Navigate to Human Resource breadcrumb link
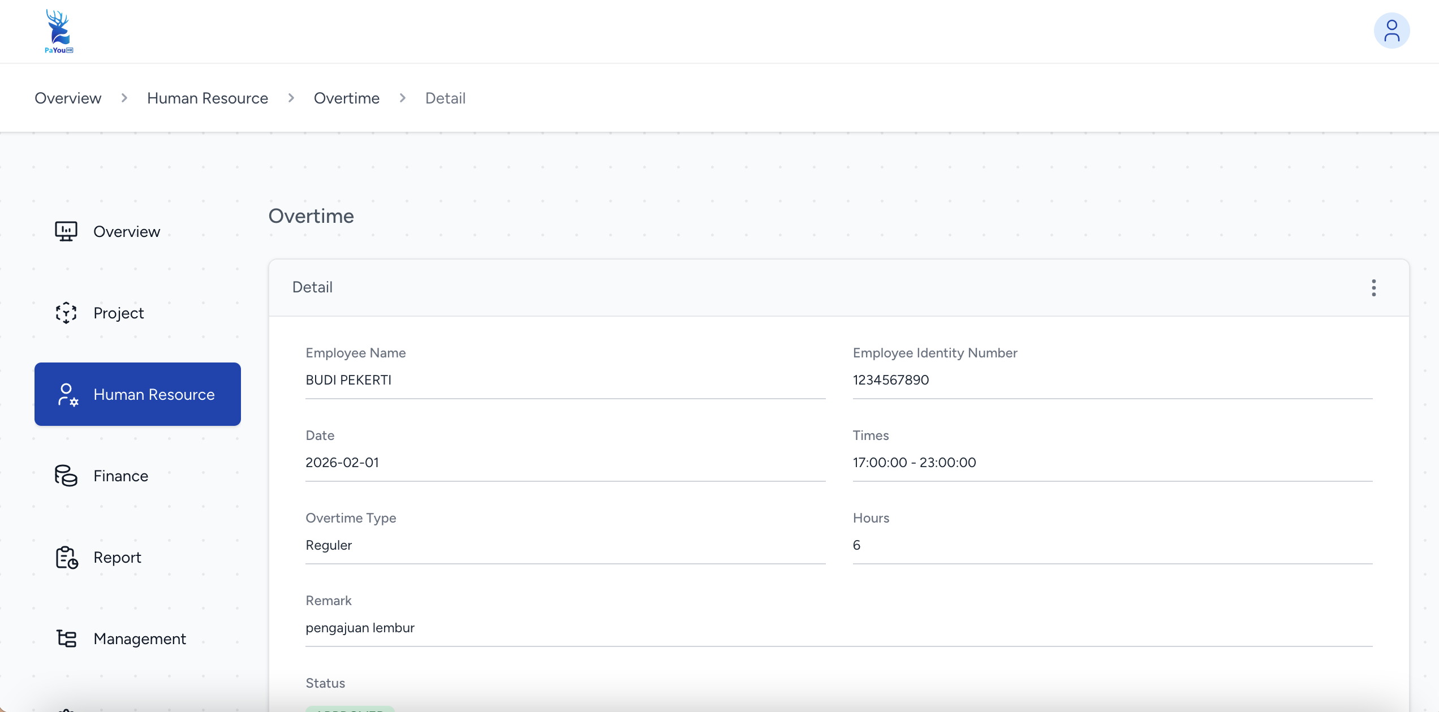 click(x=208, y=98)
